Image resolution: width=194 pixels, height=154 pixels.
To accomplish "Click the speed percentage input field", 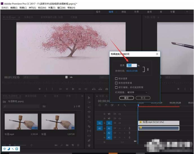I will click(x=132, y=65).
